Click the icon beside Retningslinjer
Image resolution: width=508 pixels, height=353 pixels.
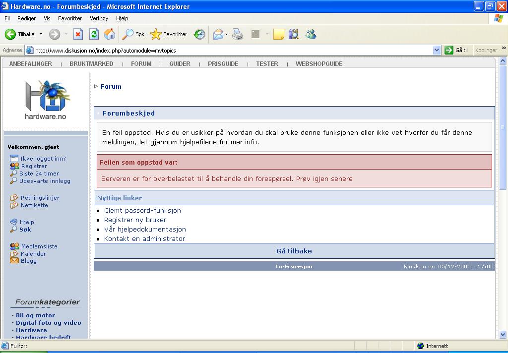pos(14,197)
